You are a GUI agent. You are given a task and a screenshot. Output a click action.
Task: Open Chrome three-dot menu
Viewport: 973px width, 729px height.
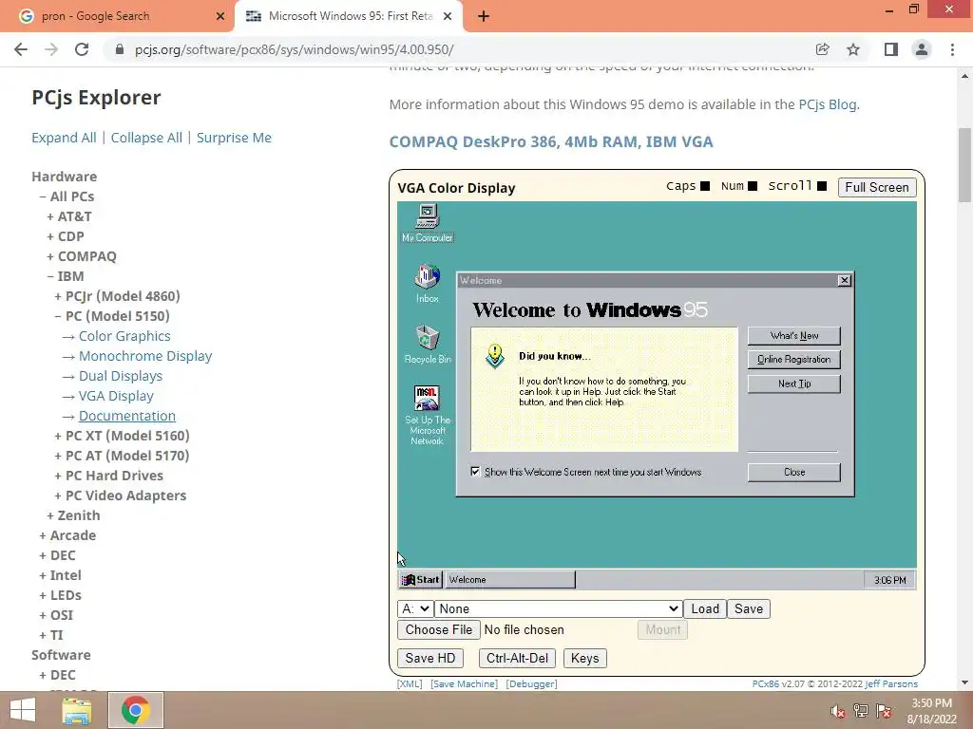pos(952,49)
